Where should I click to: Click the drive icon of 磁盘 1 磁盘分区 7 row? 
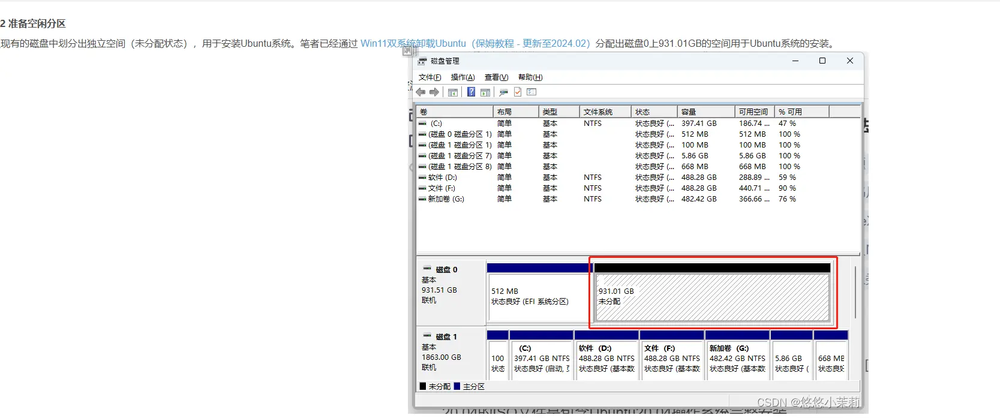coord(423,156)
